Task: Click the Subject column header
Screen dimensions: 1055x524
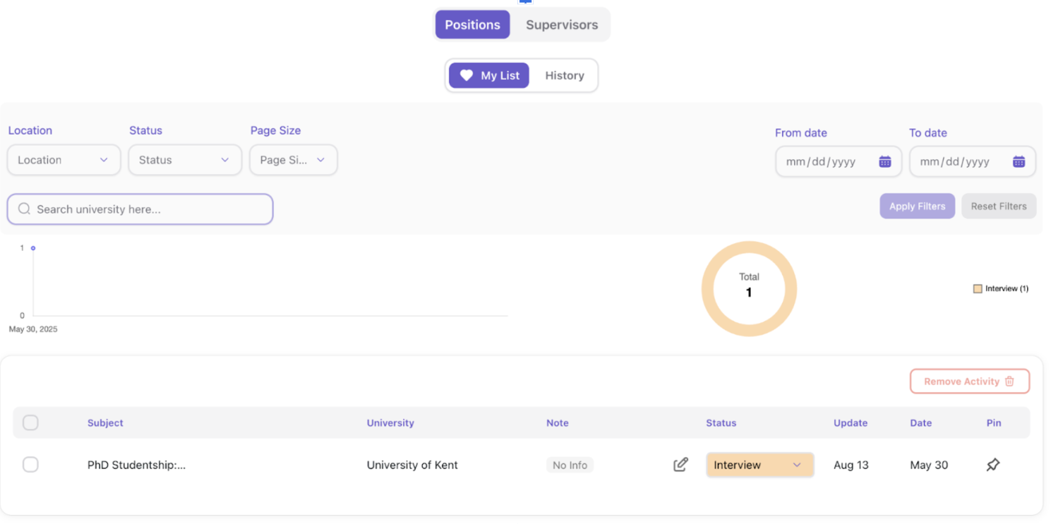Action: pyautogui.click(x=105, y=423)
